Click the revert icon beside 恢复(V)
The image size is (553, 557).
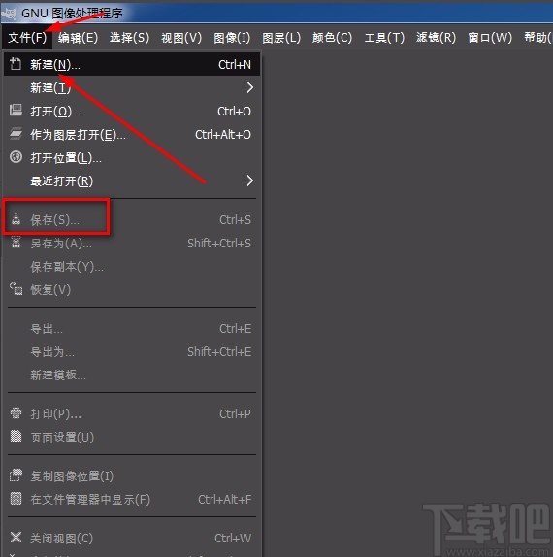(16, 289)
